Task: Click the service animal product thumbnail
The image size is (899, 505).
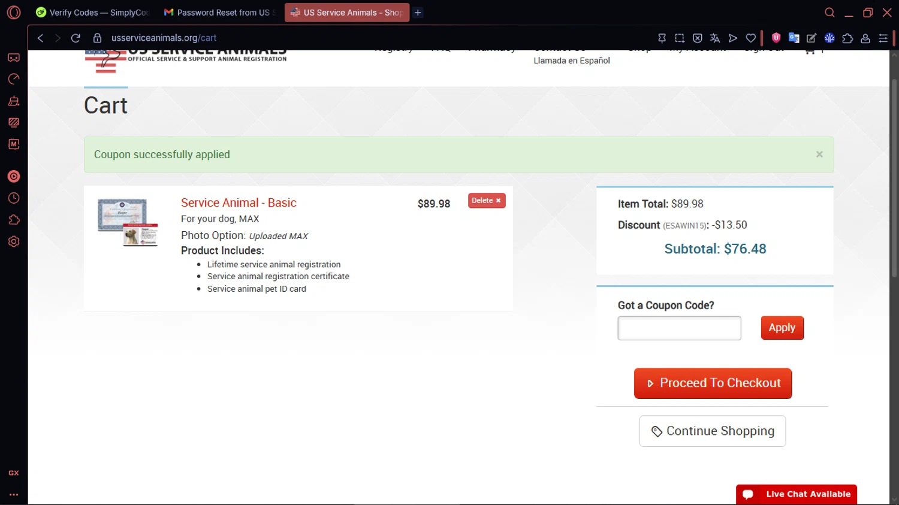Action: pos(128,222)
